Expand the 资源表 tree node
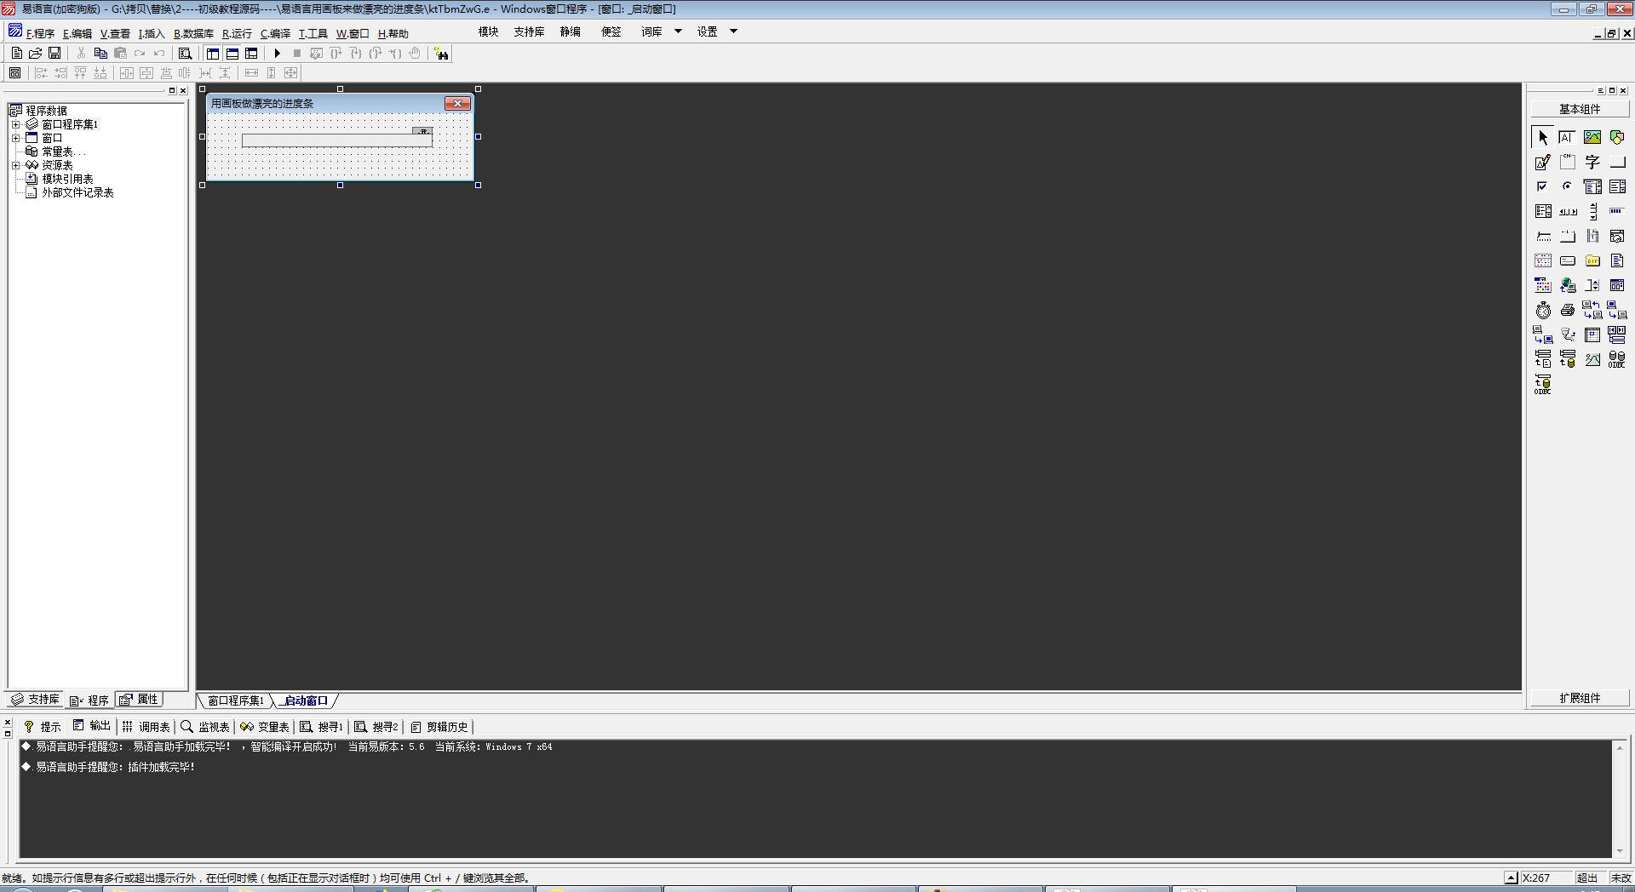The image size is (1635, 892). click(15, 165)
